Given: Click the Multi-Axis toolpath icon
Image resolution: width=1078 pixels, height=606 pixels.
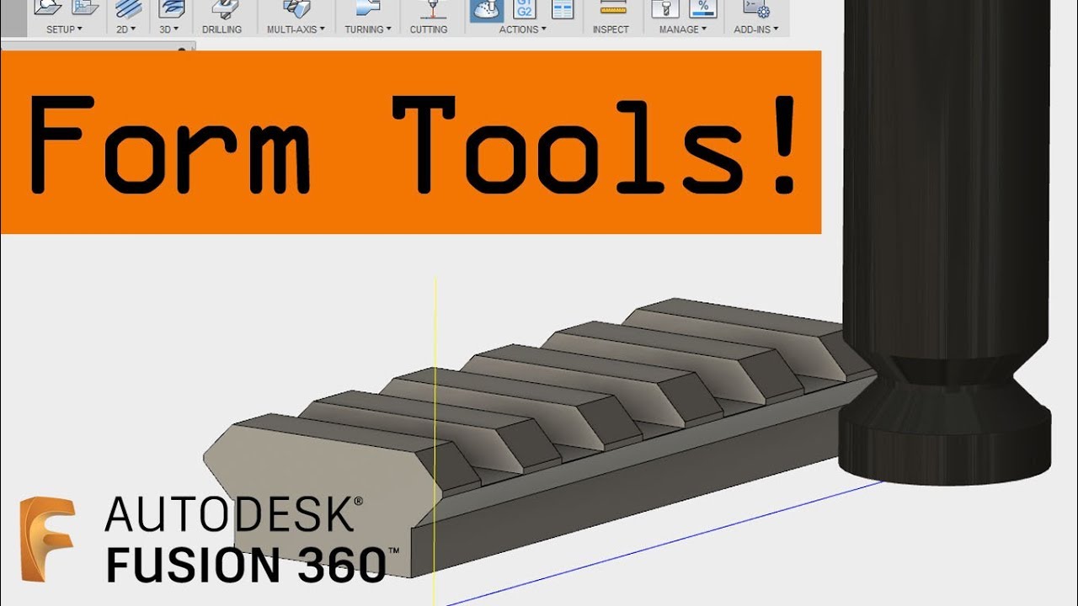Looking at the screenshot, I should click(x=296, y=8).
